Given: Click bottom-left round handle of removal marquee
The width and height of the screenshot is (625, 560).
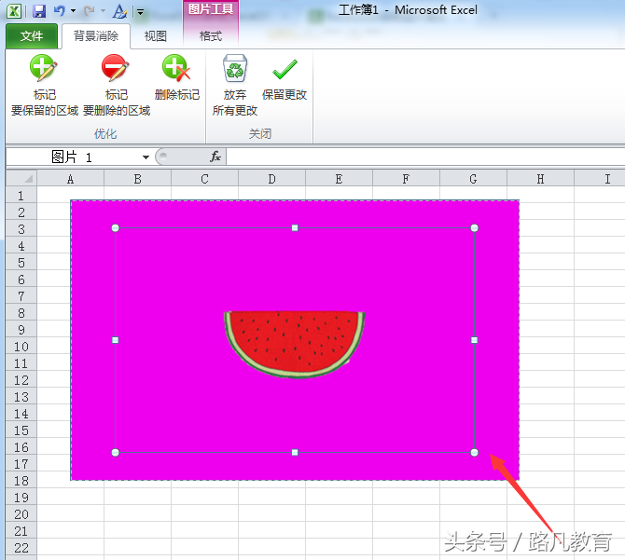Looking at the screenshot, I should [115, 452].
